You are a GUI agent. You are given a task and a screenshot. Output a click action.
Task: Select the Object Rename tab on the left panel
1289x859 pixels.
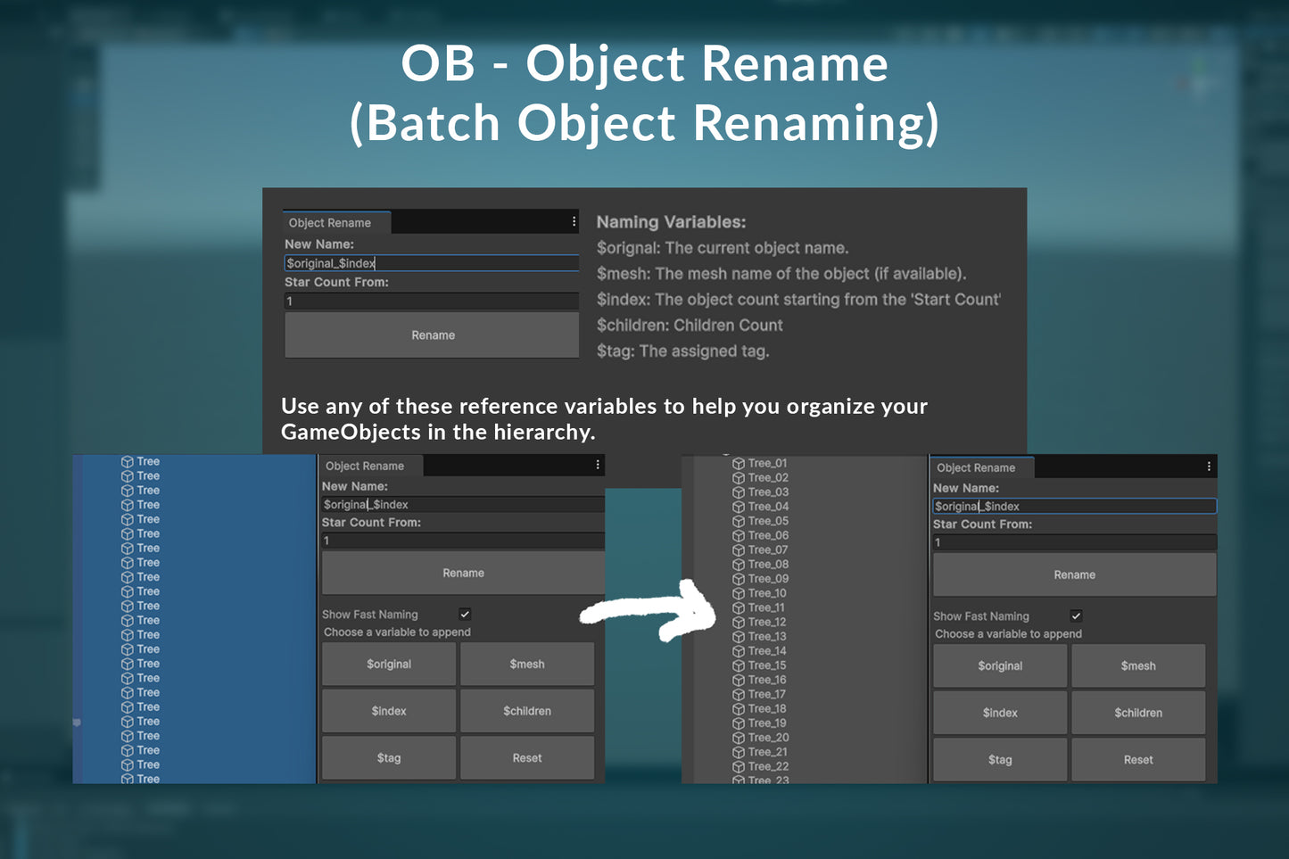[366, 465]
